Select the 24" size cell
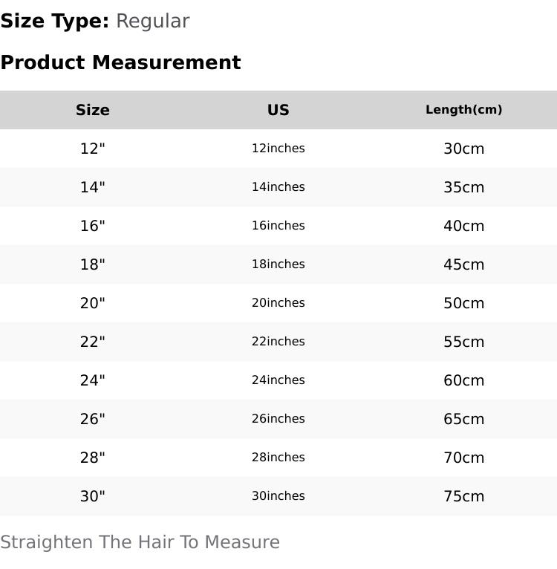The image size is (557, 569). (93, 380)
